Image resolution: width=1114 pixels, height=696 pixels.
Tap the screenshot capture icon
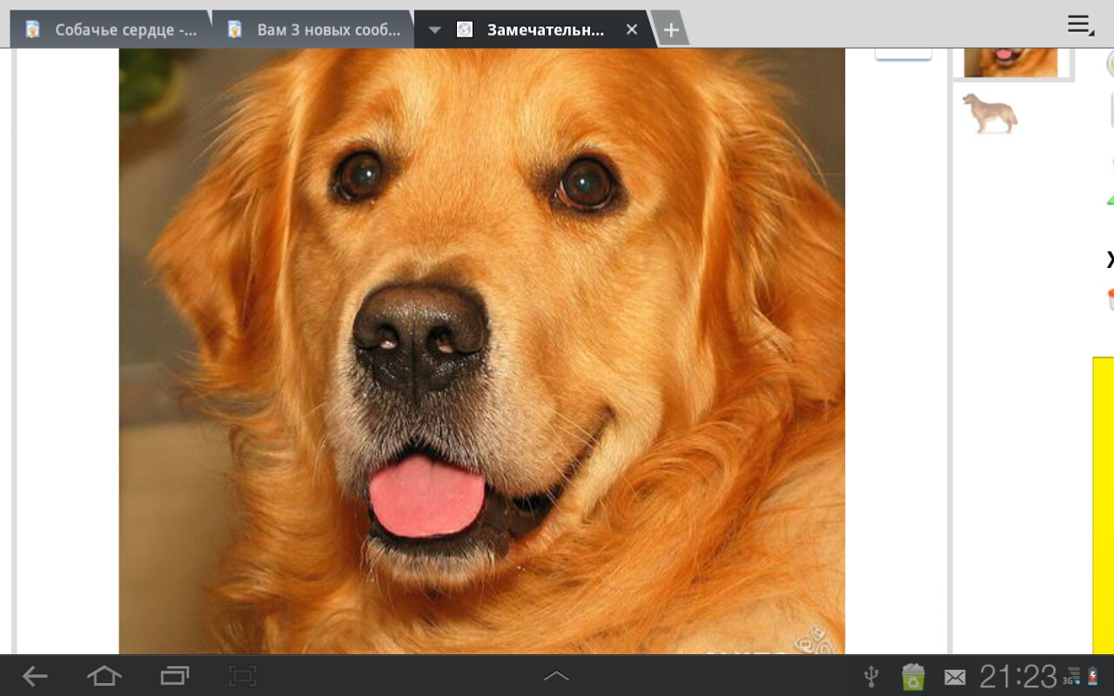(243, 676)
